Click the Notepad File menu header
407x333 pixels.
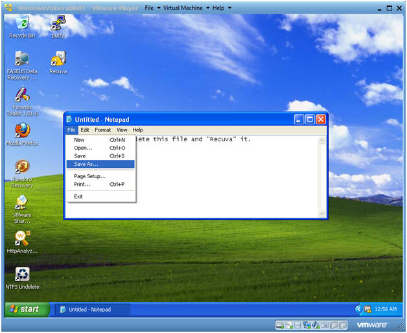pos(71,130)
